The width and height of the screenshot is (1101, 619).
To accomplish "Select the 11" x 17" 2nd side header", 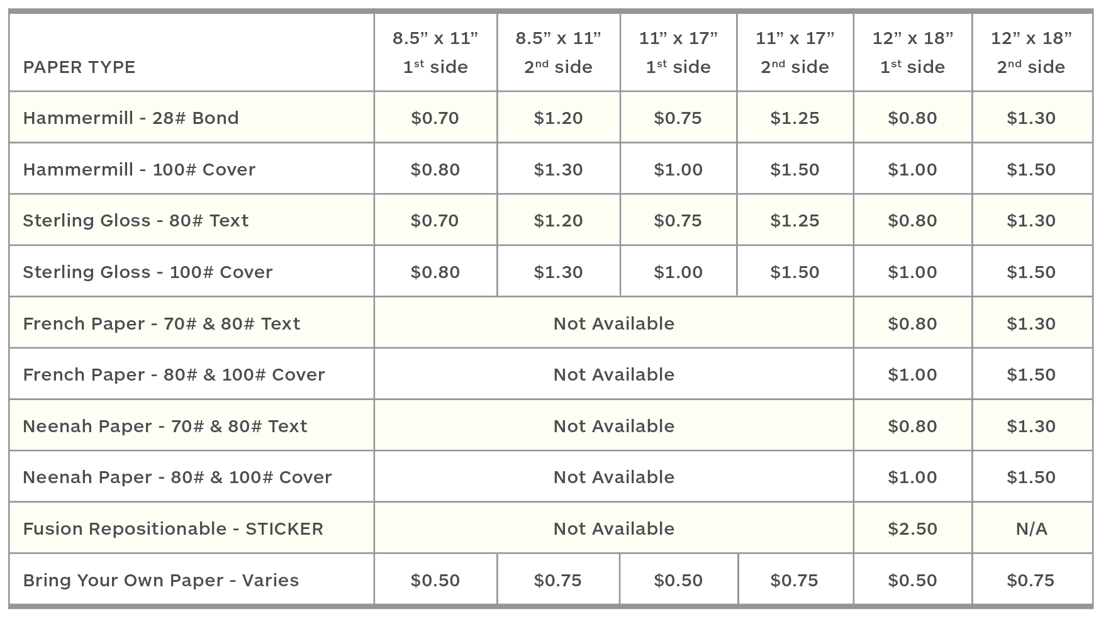I will click(x=795, y=52).
